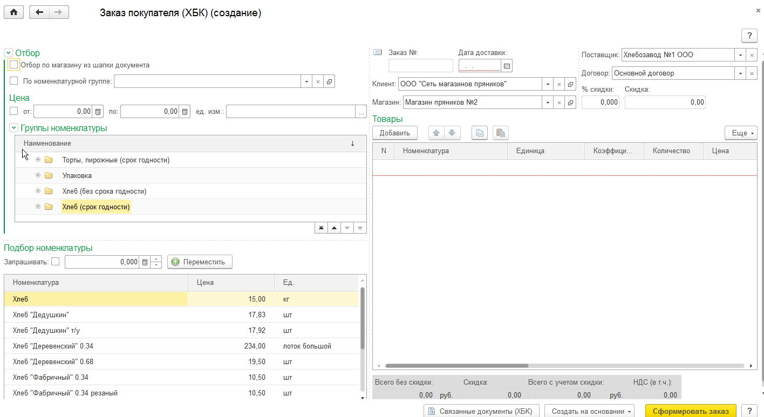Navigate forward with the right arrow

click(x=59, y=13)
